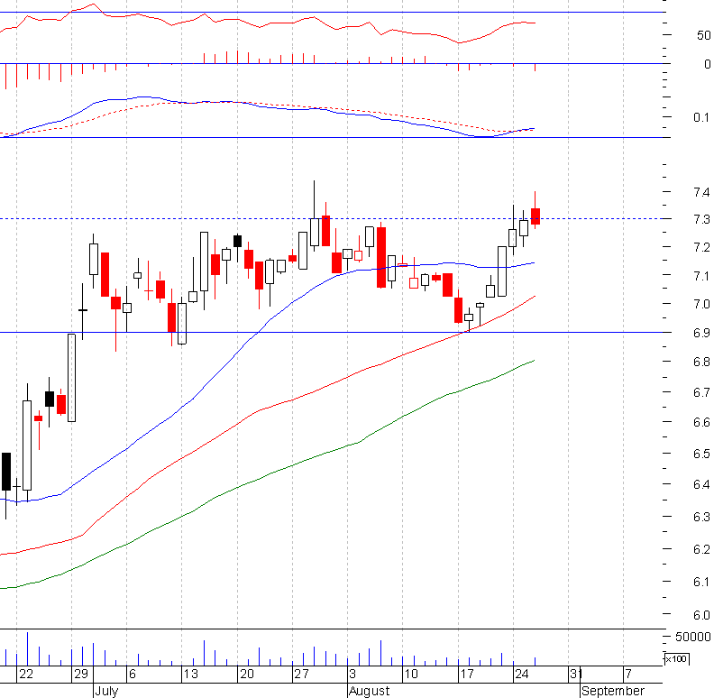Click date label 27 on time axis
This screenshot has width=714, height=698.
(x=301, y=675)
